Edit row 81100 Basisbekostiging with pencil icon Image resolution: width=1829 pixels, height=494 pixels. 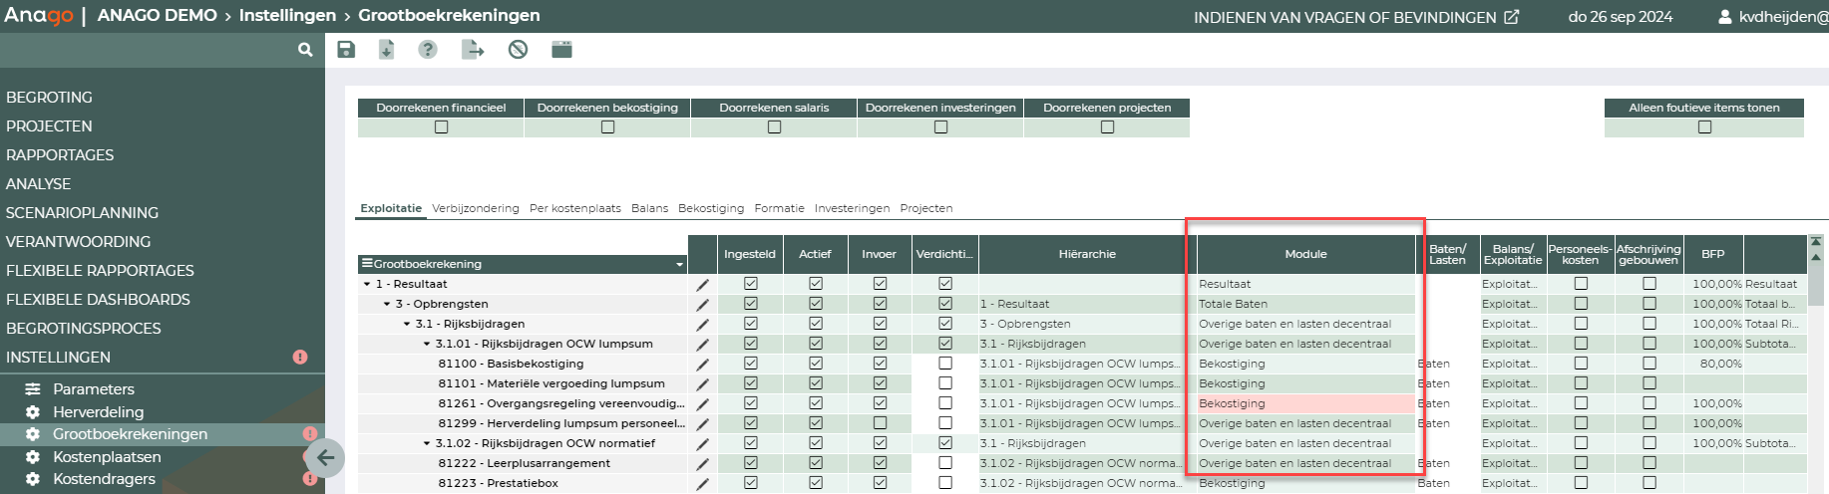(x=702, y=365)
